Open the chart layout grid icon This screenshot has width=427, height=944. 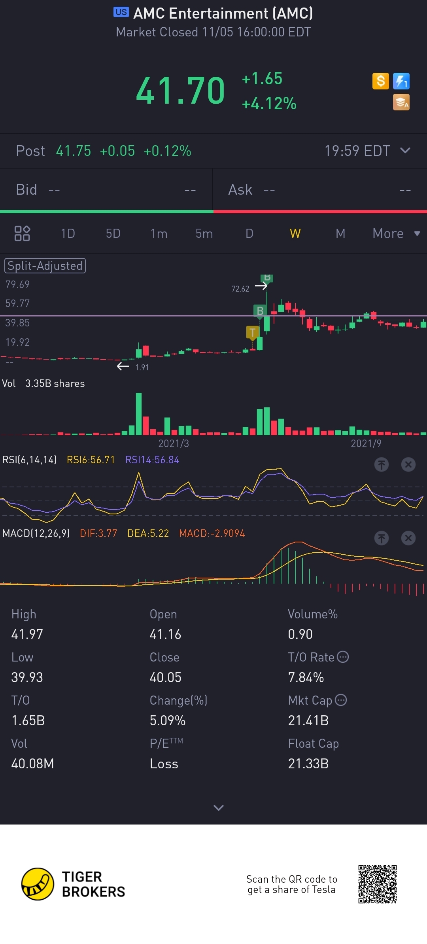click(22, 233)
